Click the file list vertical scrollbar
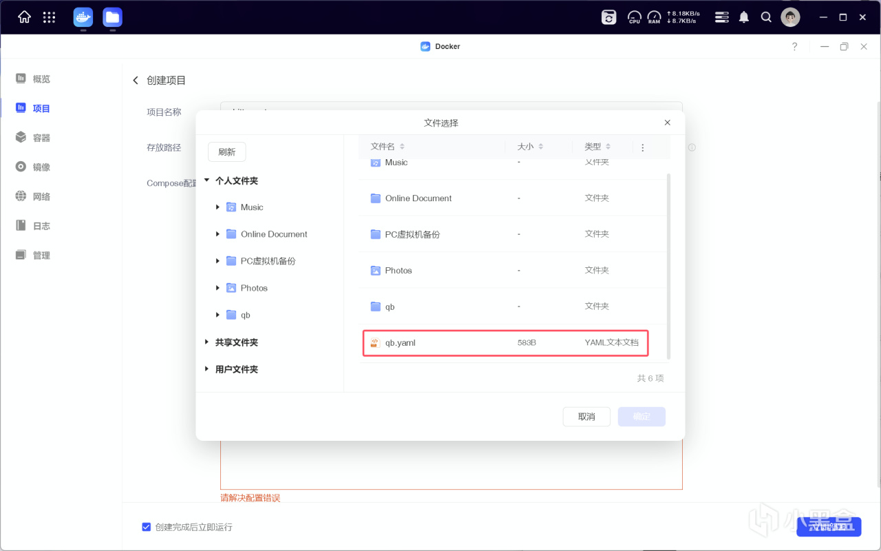881x551 pixels. [669, 266]
